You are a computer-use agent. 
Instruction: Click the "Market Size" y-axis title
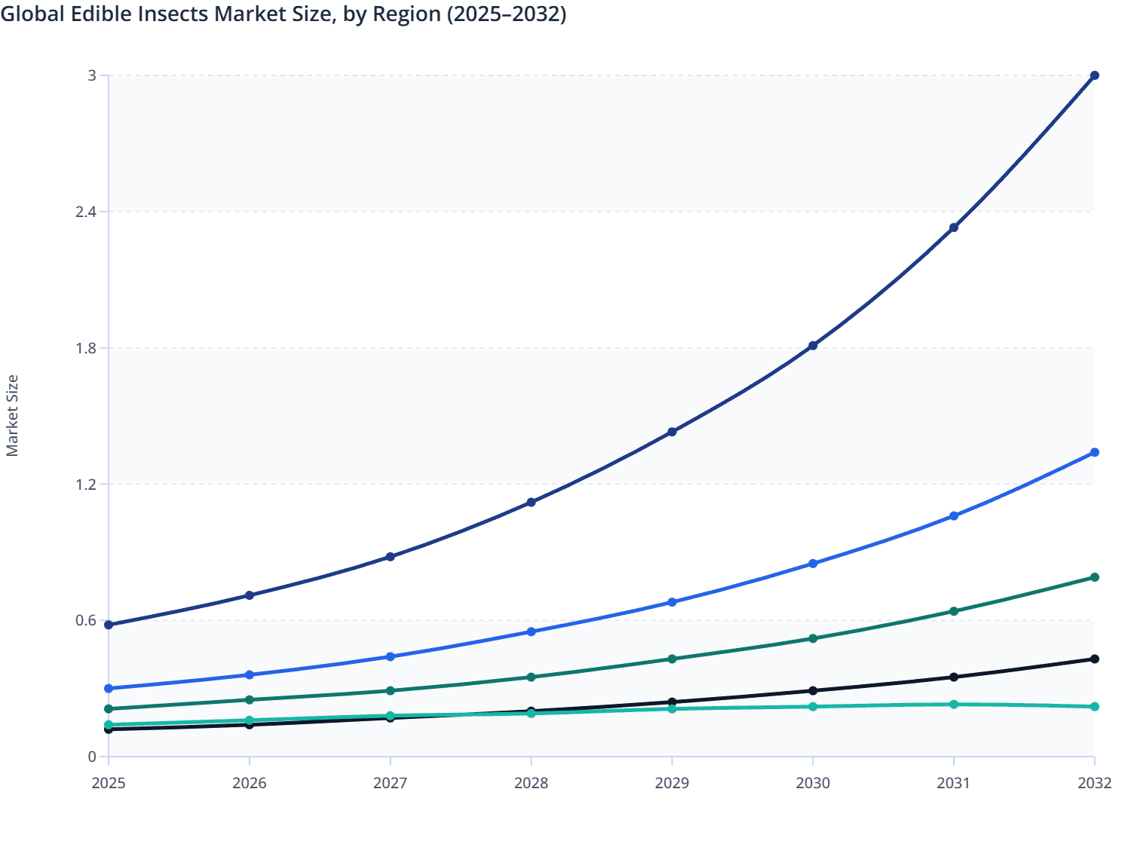click(13, 416)
